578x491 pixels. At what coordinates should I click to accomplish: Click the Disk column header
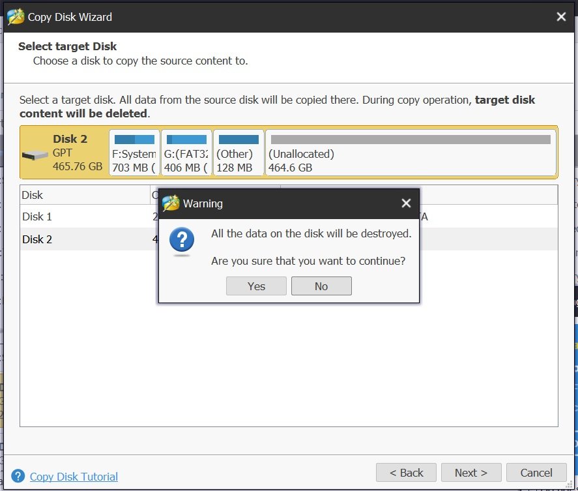[85, 195]
